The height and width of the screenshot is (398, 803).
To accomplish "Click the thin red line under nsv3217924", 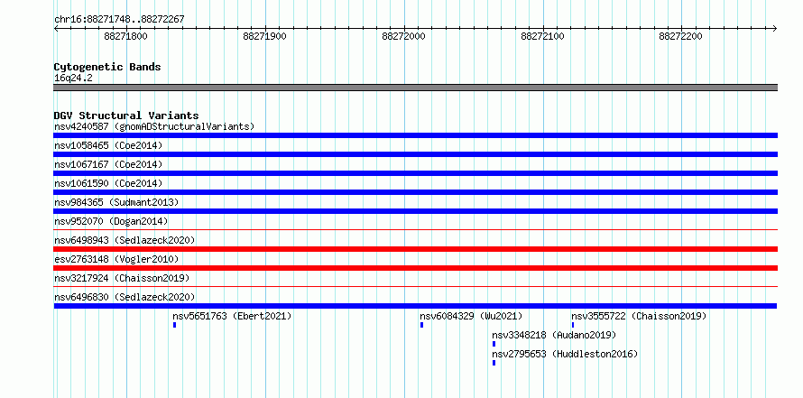I will [415, 287].
